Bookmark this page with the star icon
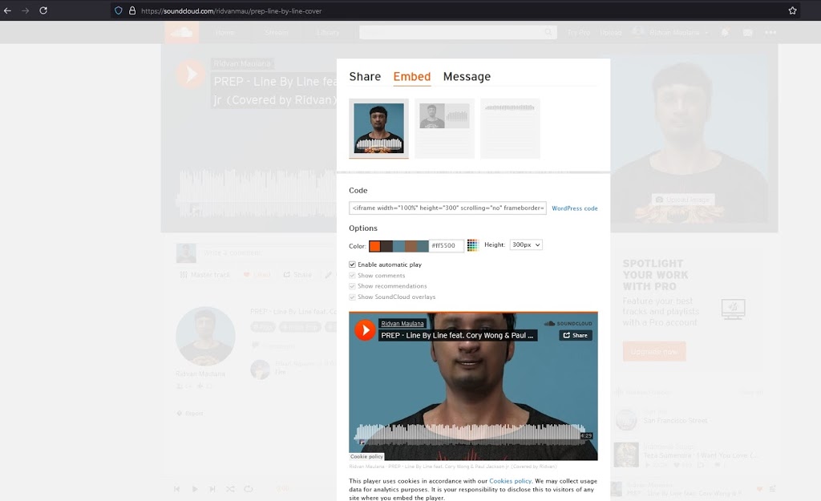Screen dimensions: 821x501 (x=792, y=10)
